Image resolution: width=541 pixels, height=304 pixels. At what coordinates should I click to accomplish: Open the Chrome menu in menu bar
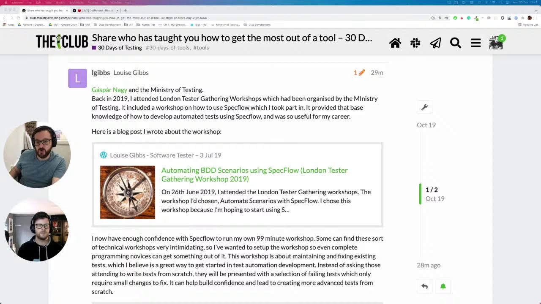click(17, 3)
